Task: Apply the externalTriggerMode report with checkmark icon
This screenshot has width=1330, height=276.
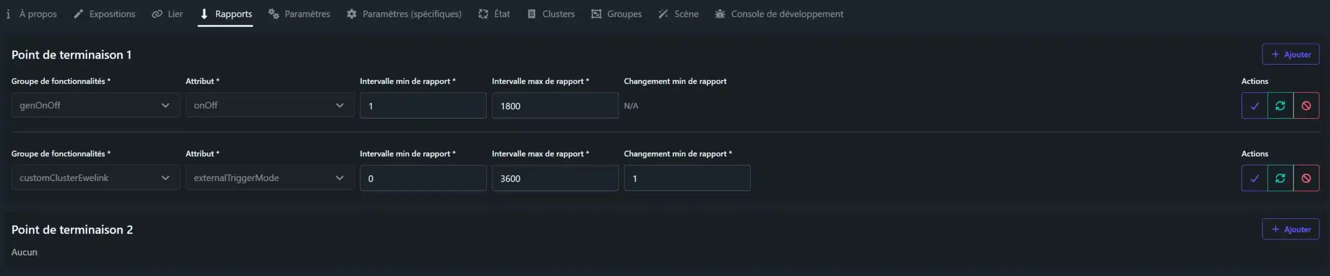Action: 1254,178
